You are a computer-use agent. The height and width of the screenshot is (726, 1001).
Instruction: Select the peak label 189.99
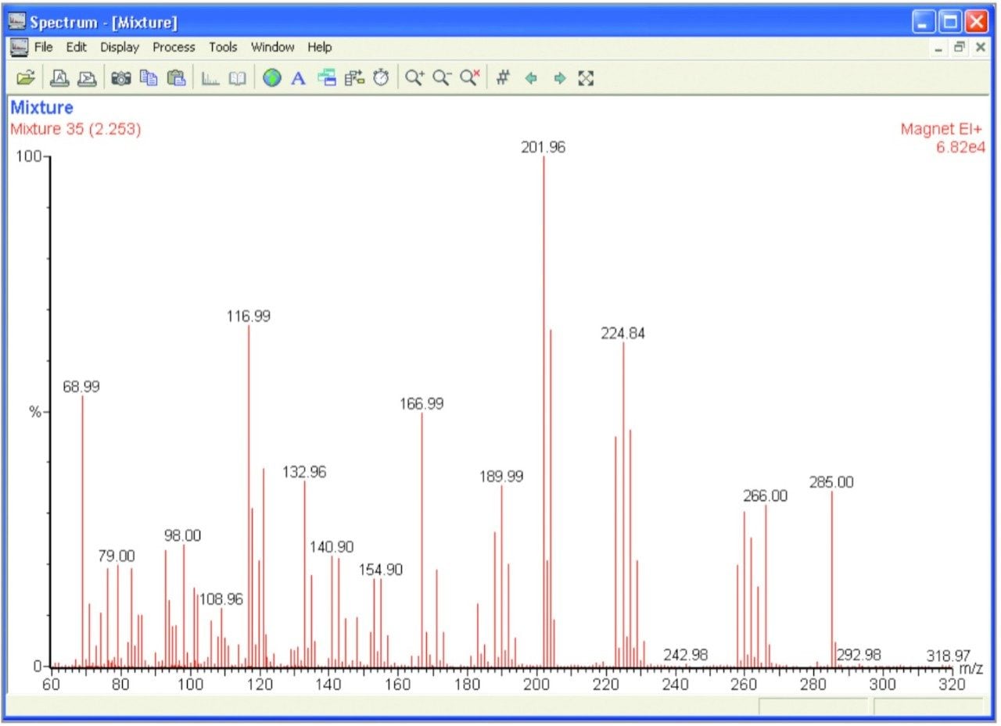pos(501,477)
